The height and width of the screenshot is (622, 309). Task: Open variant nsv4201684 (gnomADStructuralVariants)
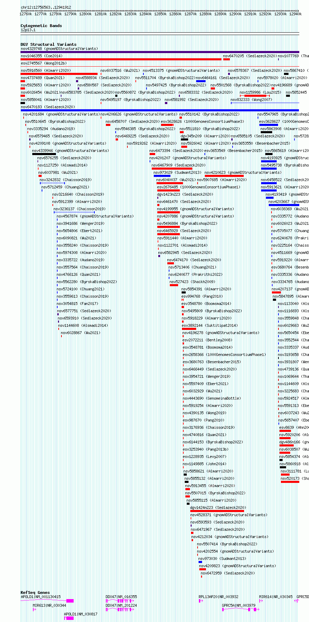[61, 114]
